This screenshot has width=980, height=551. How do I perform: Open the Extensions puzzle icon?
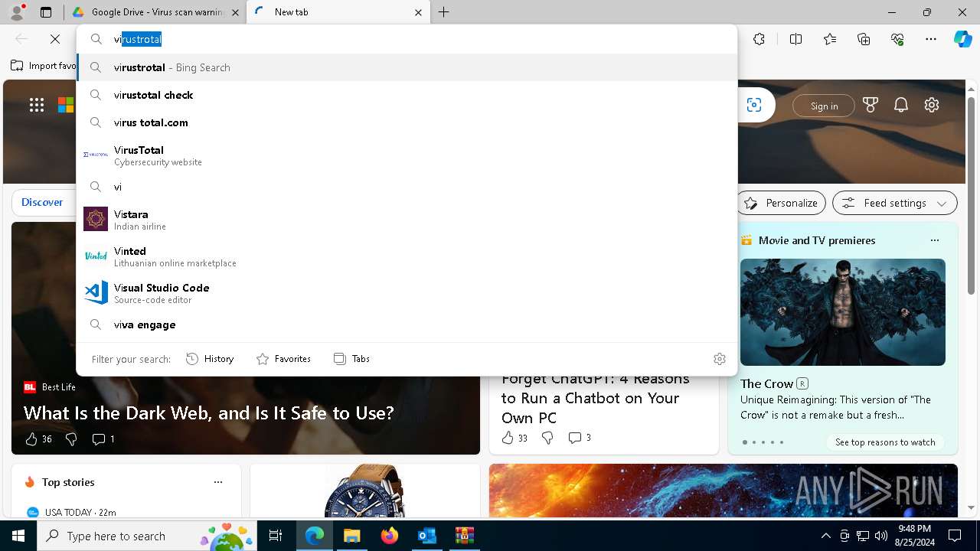(x=759, y=39)
